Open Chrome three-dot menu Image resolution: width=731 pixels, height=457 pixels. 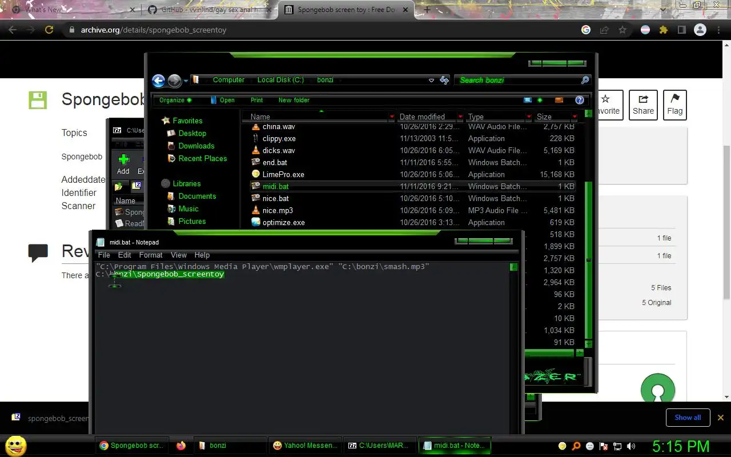(718, 30)
